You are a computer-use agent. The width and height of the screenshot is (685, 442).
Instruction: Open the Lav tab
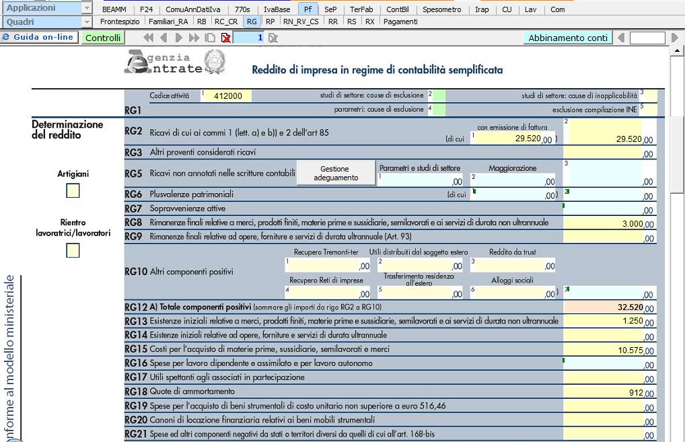530,9
